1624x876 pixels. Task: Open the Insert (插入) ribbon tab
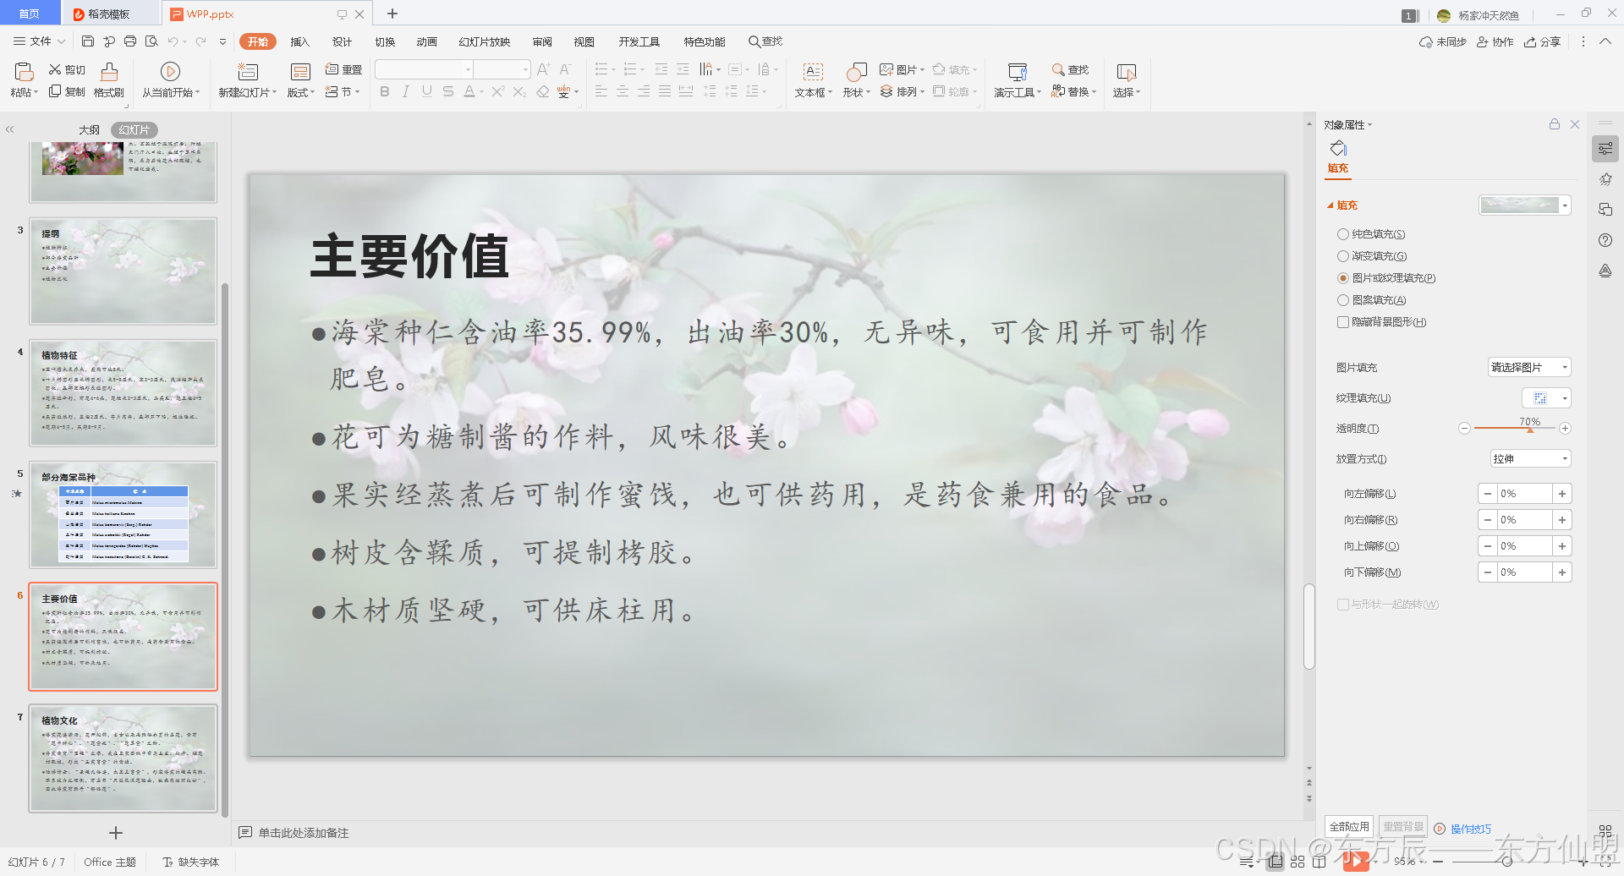tap(300, 41)
